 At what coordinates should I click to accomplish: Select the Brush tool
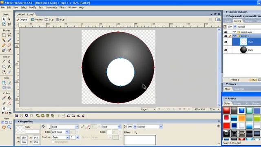(9, 40)
